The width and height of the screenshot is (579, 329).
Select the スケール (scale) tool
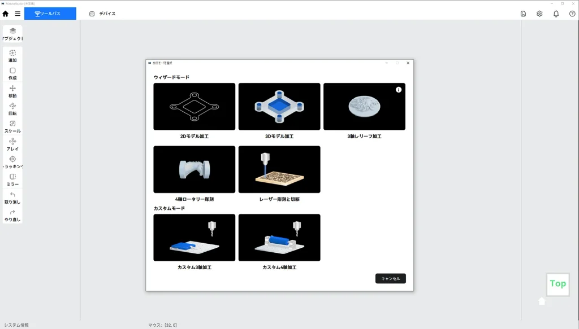(12, 127)
